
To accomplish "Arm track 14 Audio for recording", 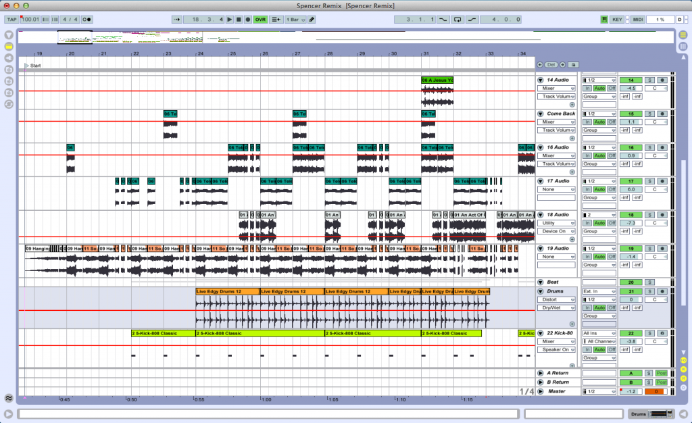I will tap(662, 80).
